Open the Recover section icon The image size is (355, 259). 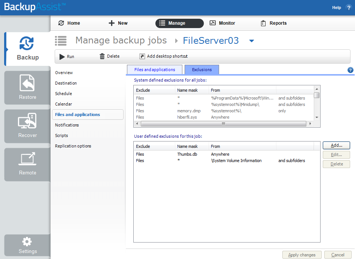point(27,121)
